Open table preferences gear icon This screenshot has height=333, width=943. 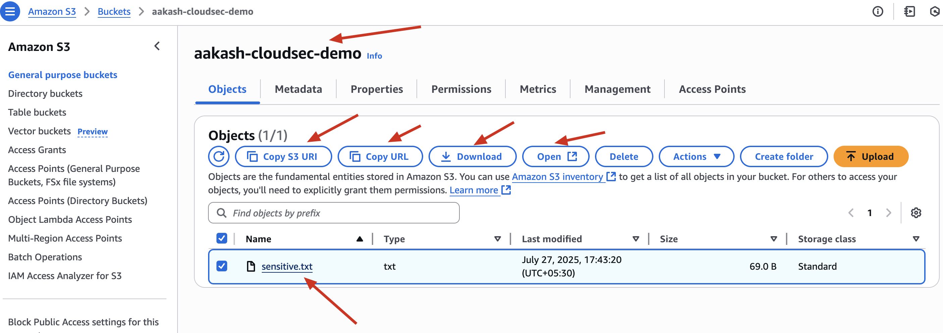[916, 213]
